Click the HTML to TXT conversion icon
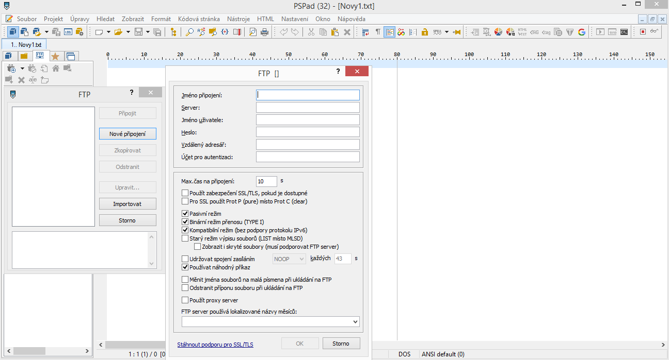The image size is (669, 360). tap(522, 32)
